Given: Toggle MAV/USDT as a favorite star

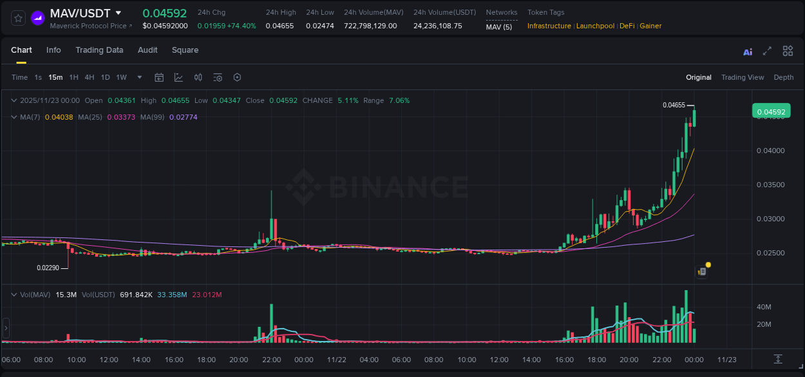Looking at the screenshot, I should (17, 17).
